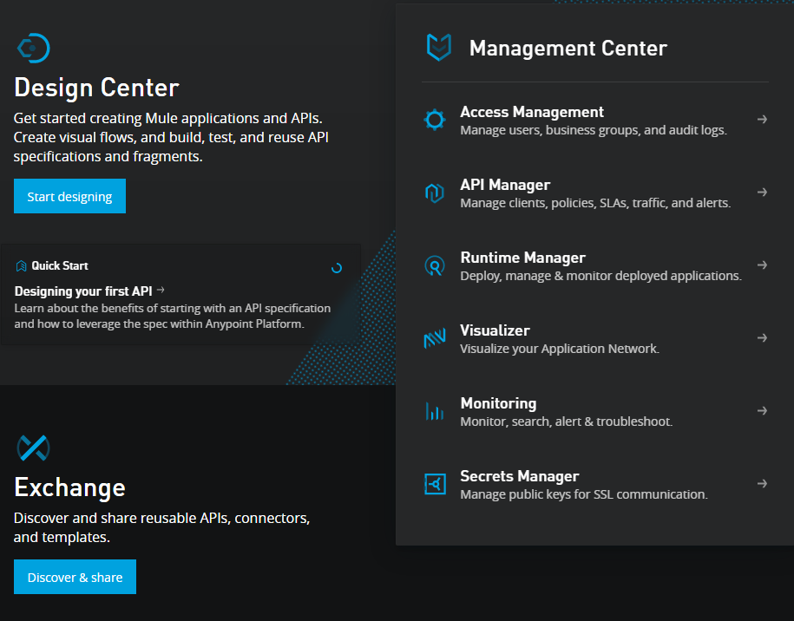
Task: Click the Monitoring bar chart icon
Action: [x=435, y=411]
